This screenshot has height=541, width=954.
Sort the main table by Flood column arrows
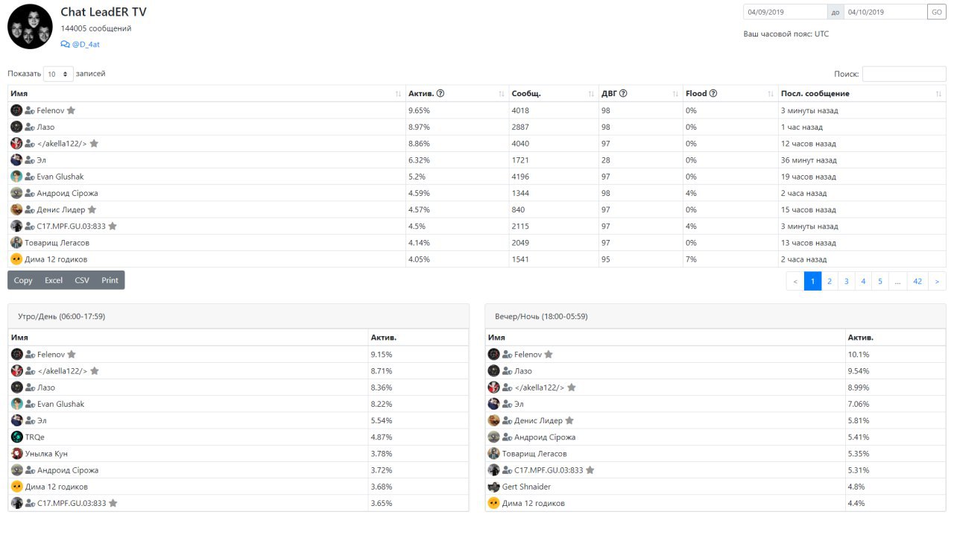(771, 94)
